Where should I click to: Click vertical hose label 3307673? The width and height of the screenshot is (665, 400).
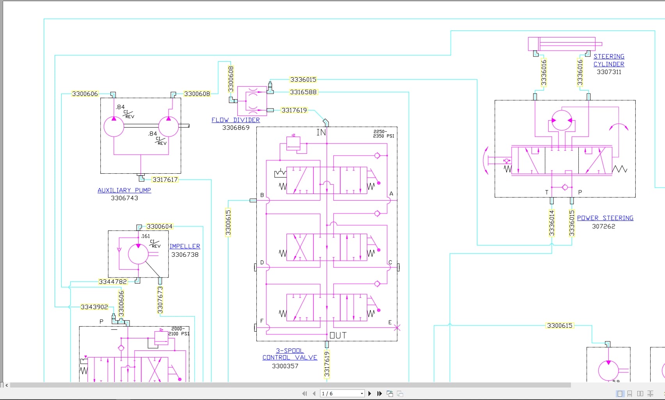point(160,300)
